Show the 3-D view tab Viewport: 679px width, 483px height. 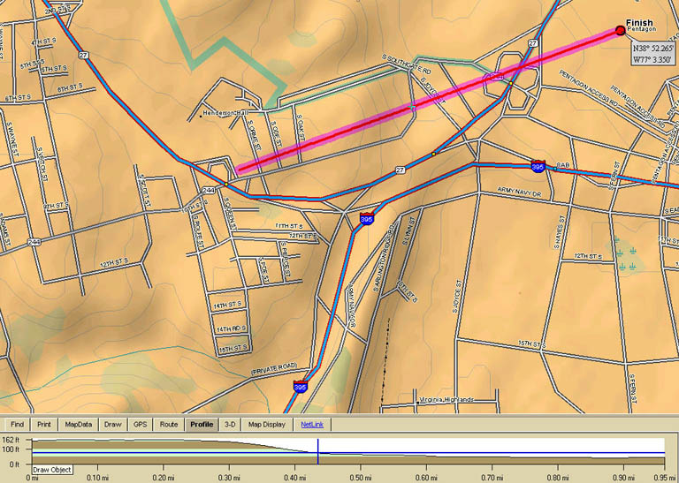pyautogui.click(x=231, y=425)
